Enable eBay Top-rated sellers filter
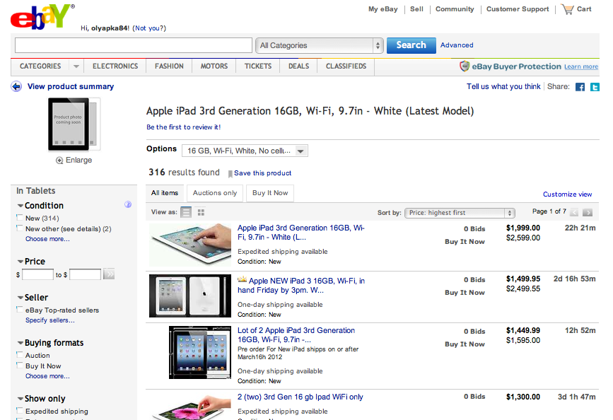Image resolution: width=613 pixels, height=420 pixels. [20, 310]
